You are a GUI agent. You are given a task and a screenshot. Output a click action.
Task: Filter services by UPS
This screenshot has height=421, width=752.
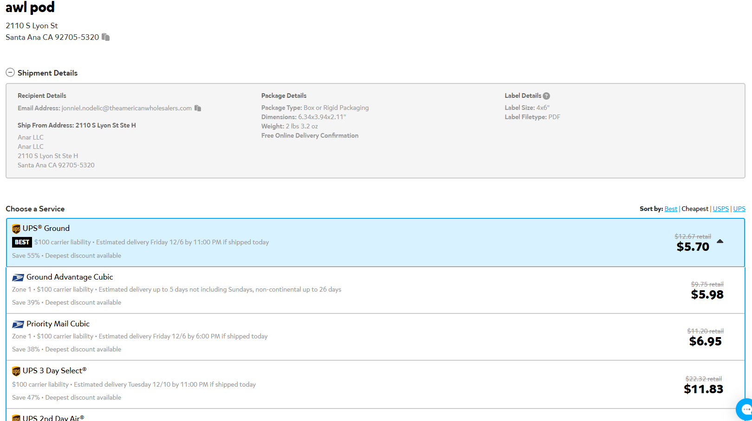point(739,209)
